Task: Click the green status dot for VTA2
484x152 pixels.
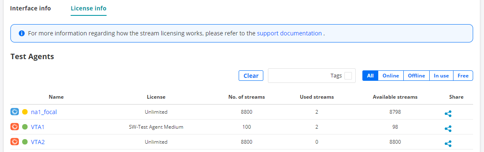Action: (x=25, y=142)
